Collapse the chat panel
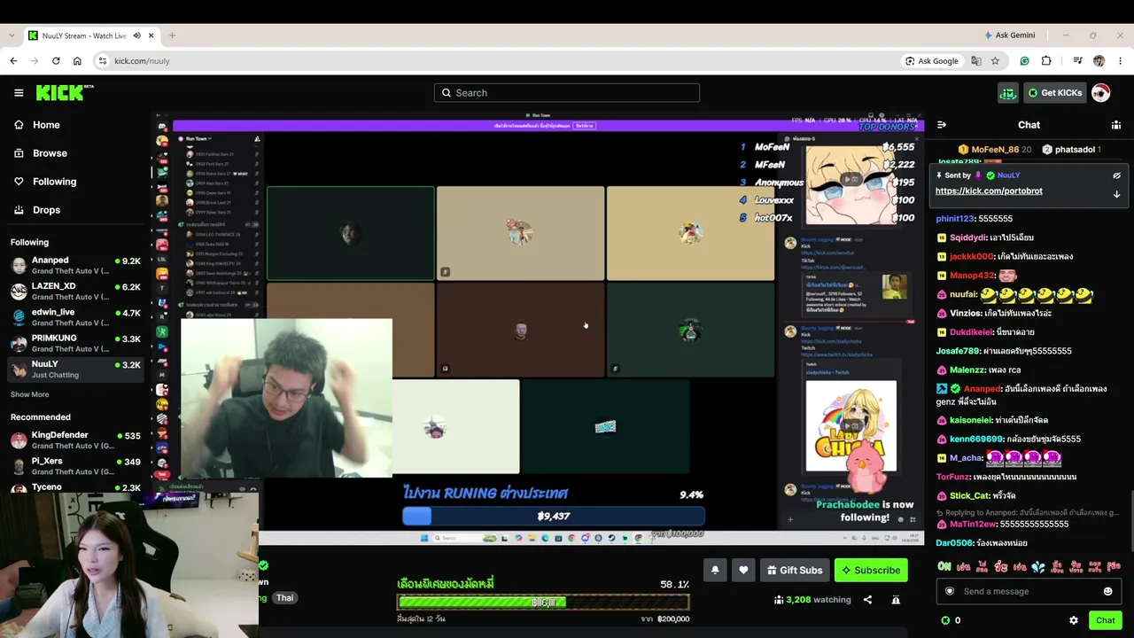 point(942,125)
